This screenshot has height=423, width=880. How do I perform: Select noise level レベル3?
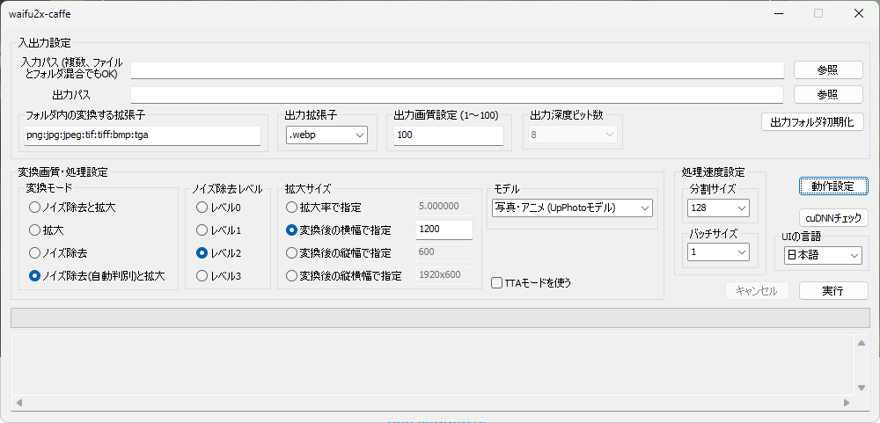click(202, 276)
